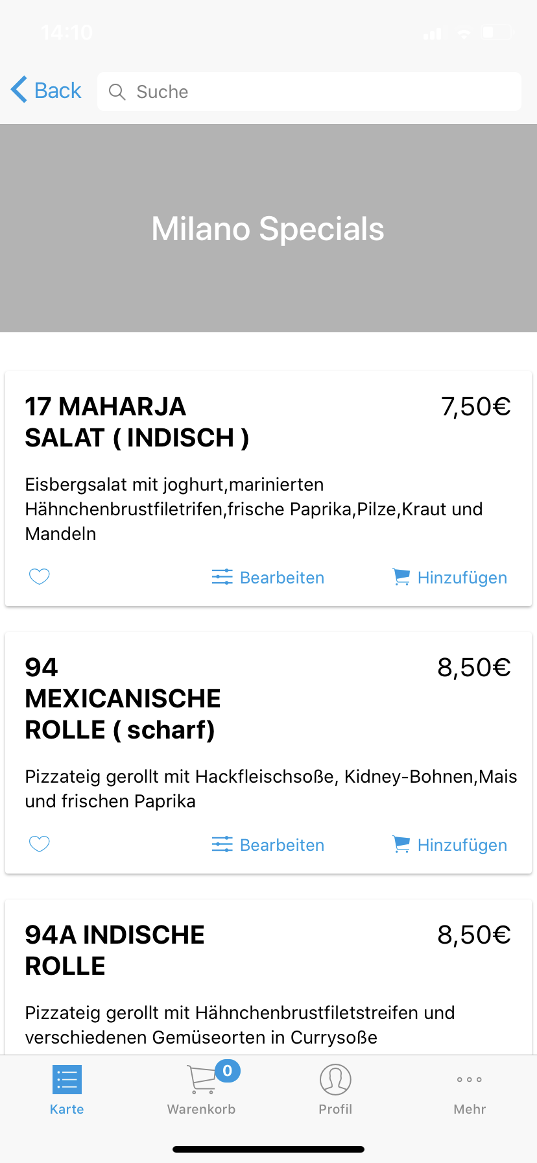Viewport: 537px width, 1163px height.
Task: Click sliders icon for Mexicanische Rolle
Action: point(222,844)
